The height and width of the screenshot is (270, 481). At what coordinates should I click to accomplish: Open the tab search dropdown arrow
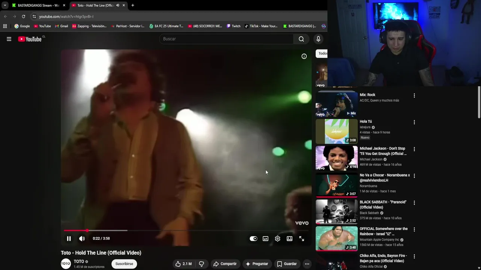5,5
